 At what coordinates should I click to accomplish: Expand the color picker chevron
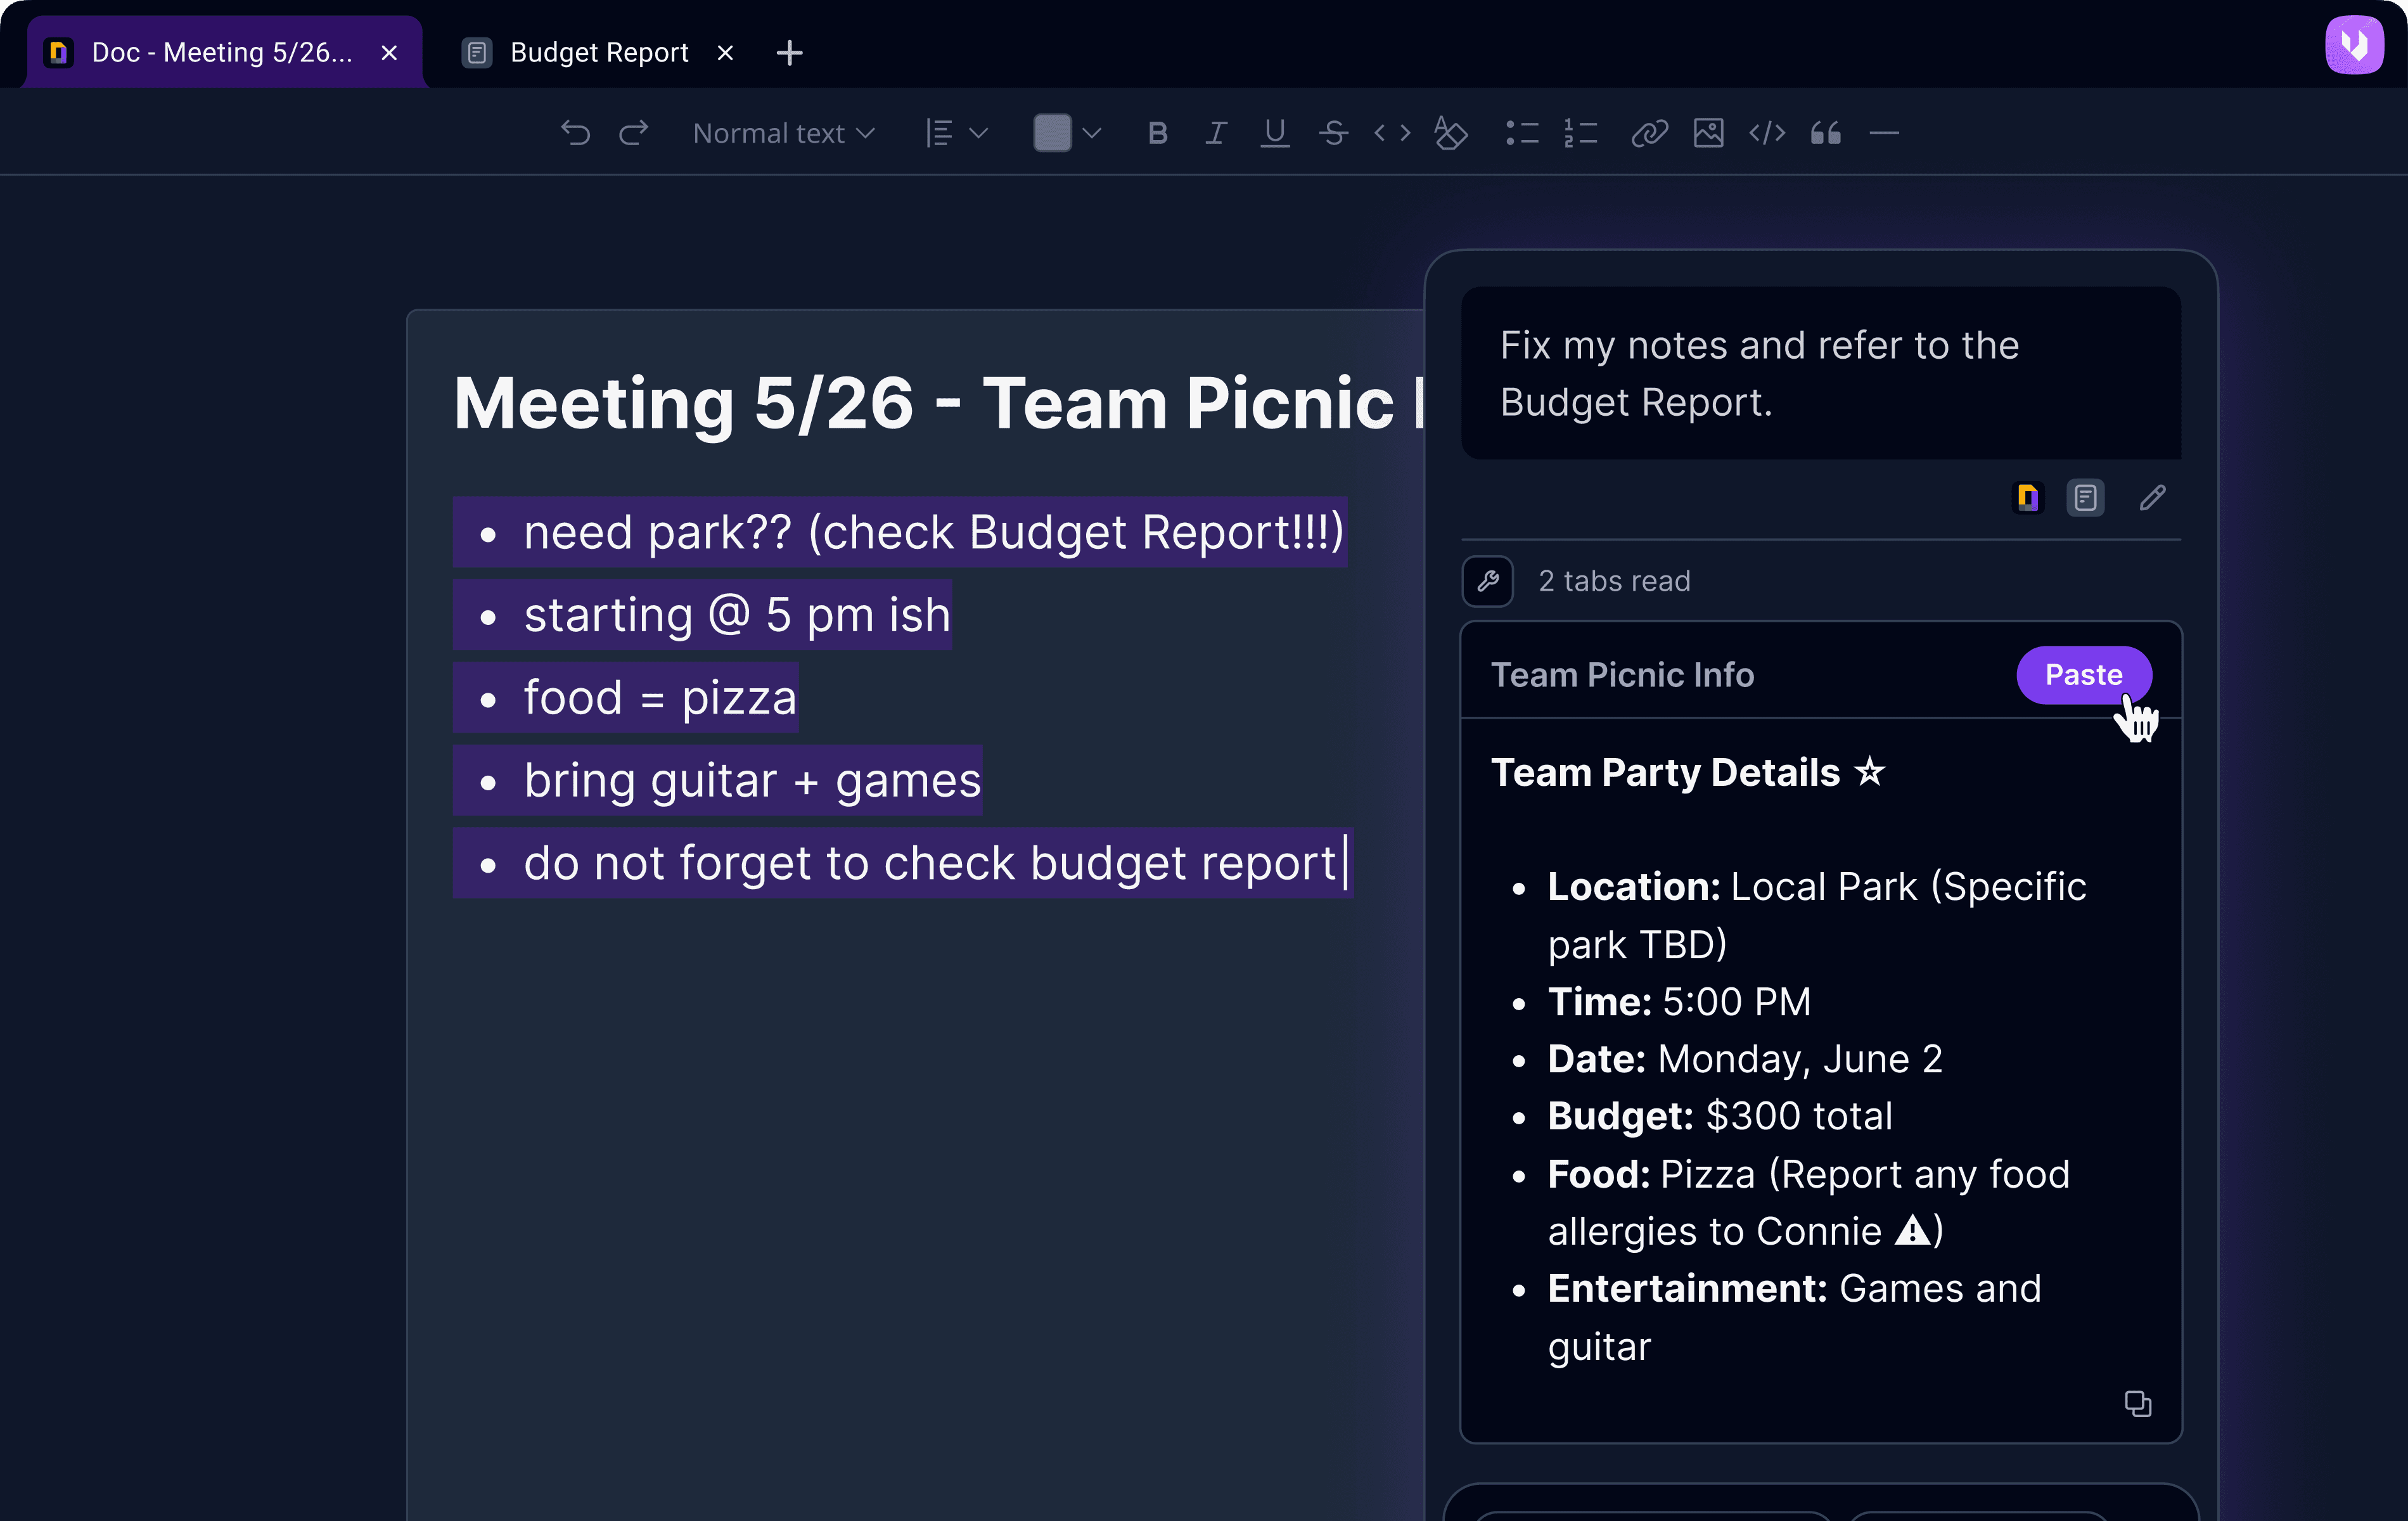pyautogui.click(x=1092, y=133)
